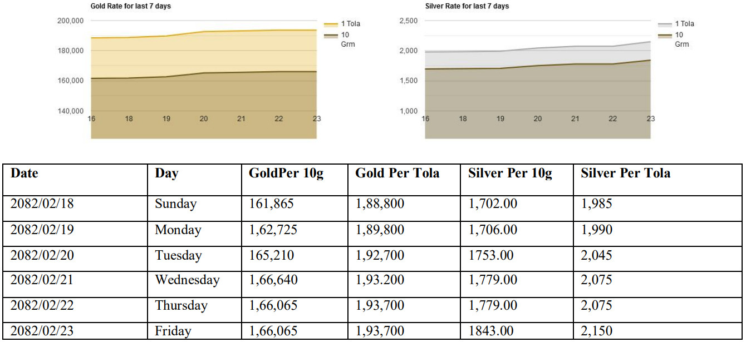Click the silver 1 Tola legend swatch

tap(665, 24)
